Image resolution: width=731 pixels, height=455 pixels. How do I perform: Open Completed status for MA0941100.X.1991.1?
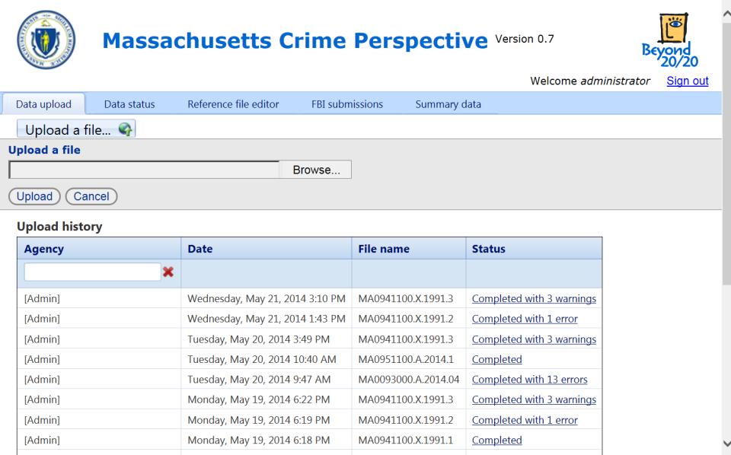point(496,440)
